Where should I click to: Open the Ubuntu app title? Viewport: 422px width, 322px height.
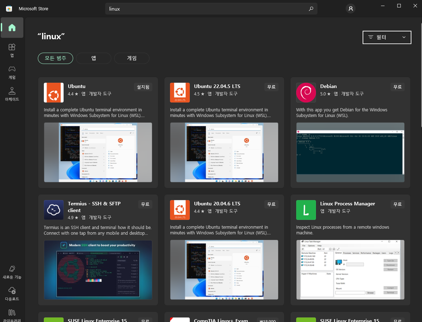pyautogui.click(x=77, y=86)
